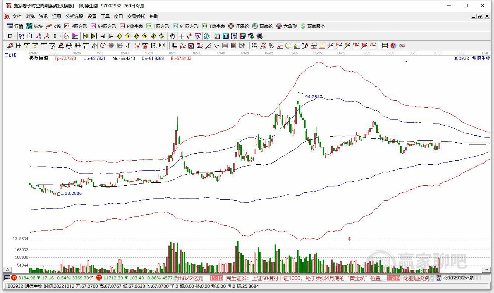
Task: Open the 板块 sector view
Action: coord(35,26)
